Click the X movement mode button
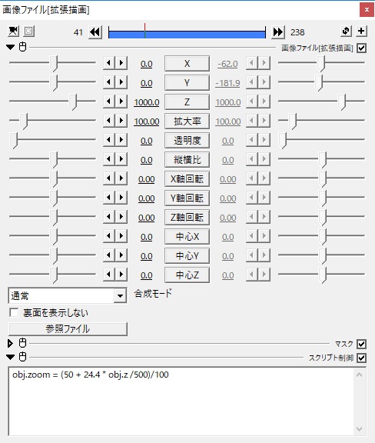This screenshot has height=443, width=375. (187, 64)
